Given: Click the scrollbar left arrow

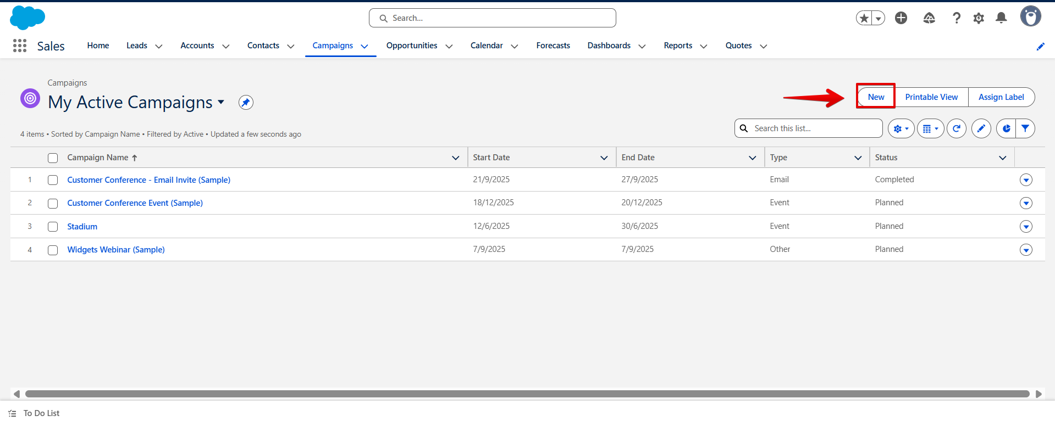Looking at the screenshot, I should click(x=16, y=394).
